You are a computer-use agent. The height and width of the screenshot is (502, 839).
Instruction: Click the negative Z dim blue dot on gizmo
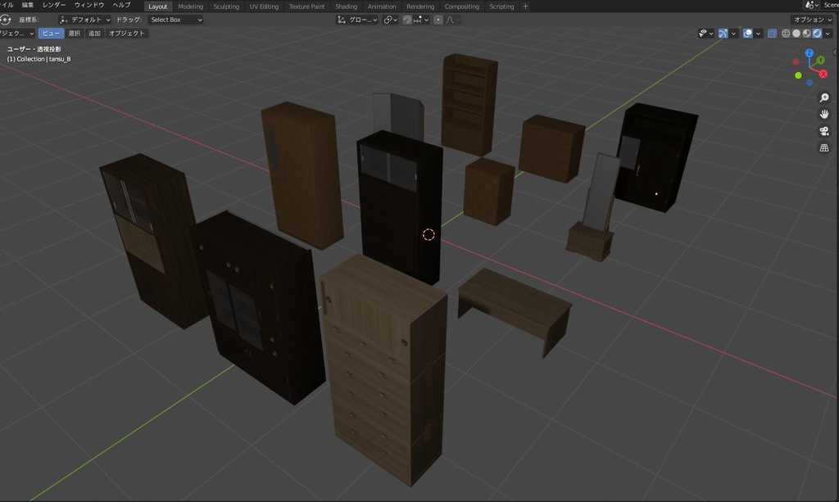coord(810,83)
